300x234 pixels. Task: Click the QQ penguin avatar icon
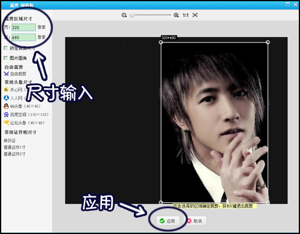coord(6,106)
